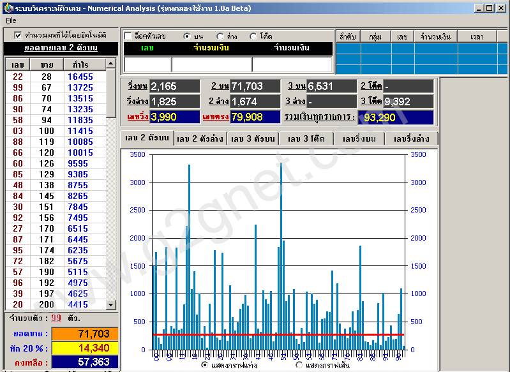Open the เลข 3 โต๊ด tab
Viewport: 510px width, 372px height.
point(306,139)
